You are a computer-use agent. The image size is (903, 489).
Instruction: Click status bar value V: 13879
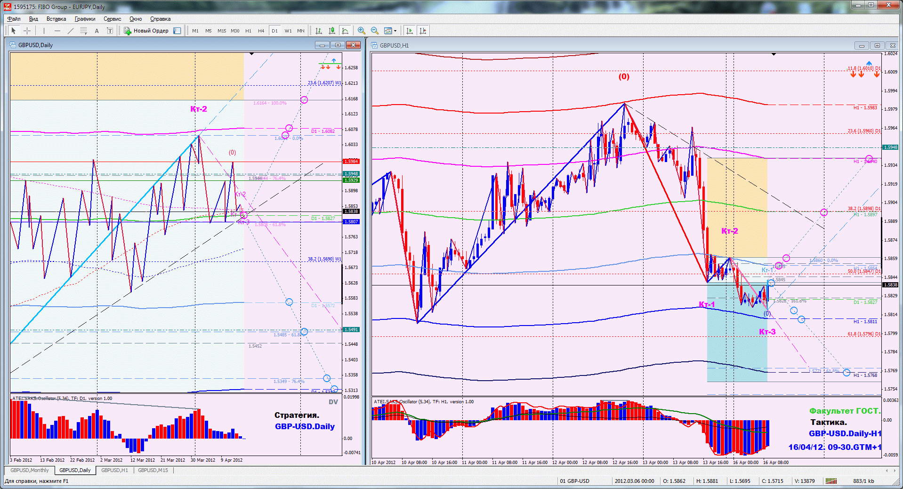click(x=805, y=481)
